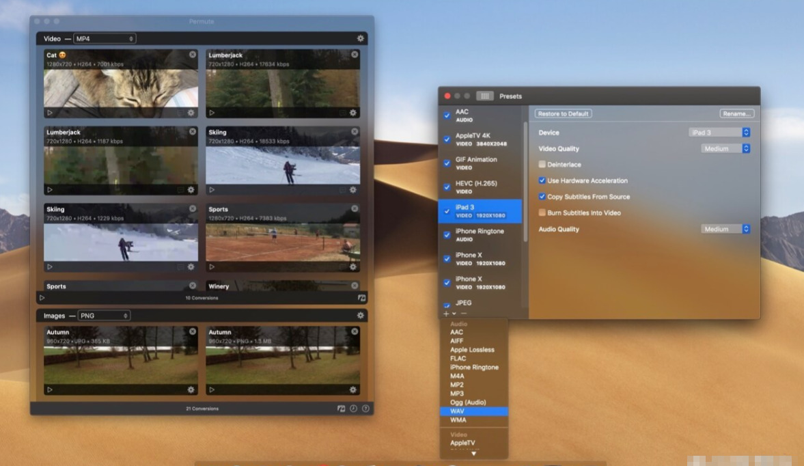This screenshot has height=466, width=804.
Task: Click the minus button to remove preset
Action: click(x=464, y=314)
